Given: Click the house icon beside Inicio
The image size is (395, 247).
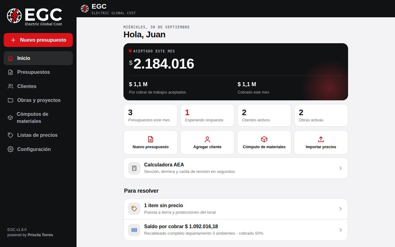Looking at the screenshot, I should (10, 58).
